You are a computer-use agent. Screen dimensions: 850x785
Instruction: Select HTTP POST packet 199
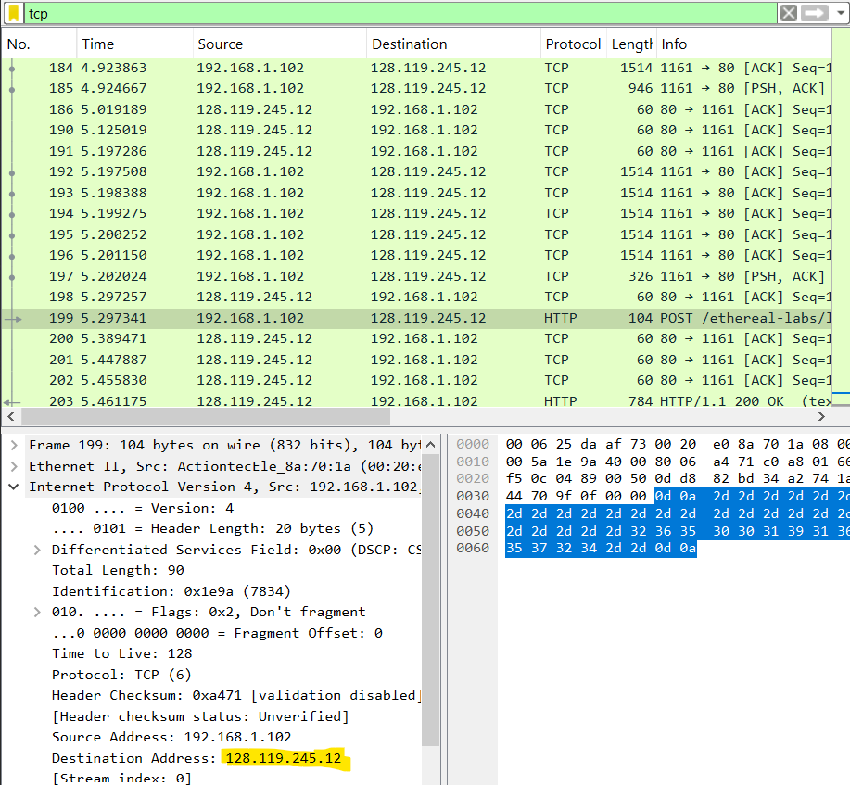416,318
